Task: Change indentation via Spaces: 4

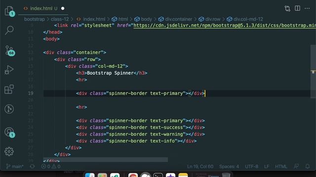Action: click(229, 167)
